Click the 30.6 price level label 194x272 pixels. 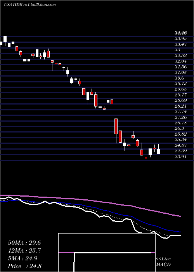tap(179, 78)
